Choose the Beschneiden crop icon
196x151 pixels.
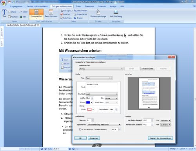(x=75, y=11)
